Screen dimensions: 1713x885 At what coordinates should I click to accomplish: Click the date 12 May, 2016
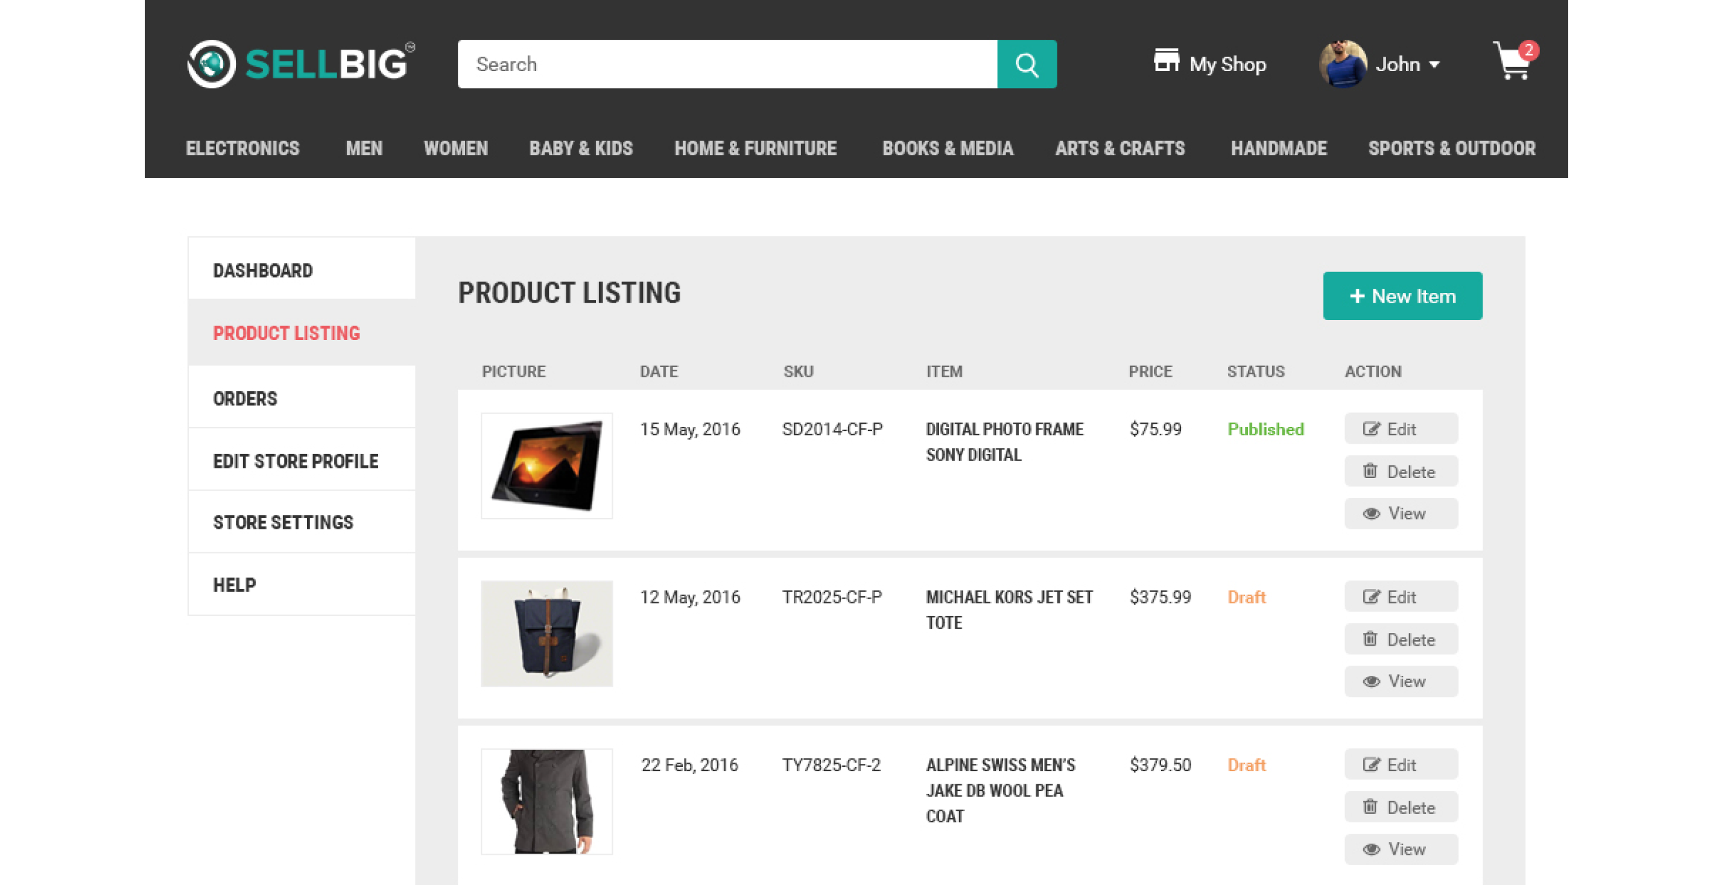(689, 597)
